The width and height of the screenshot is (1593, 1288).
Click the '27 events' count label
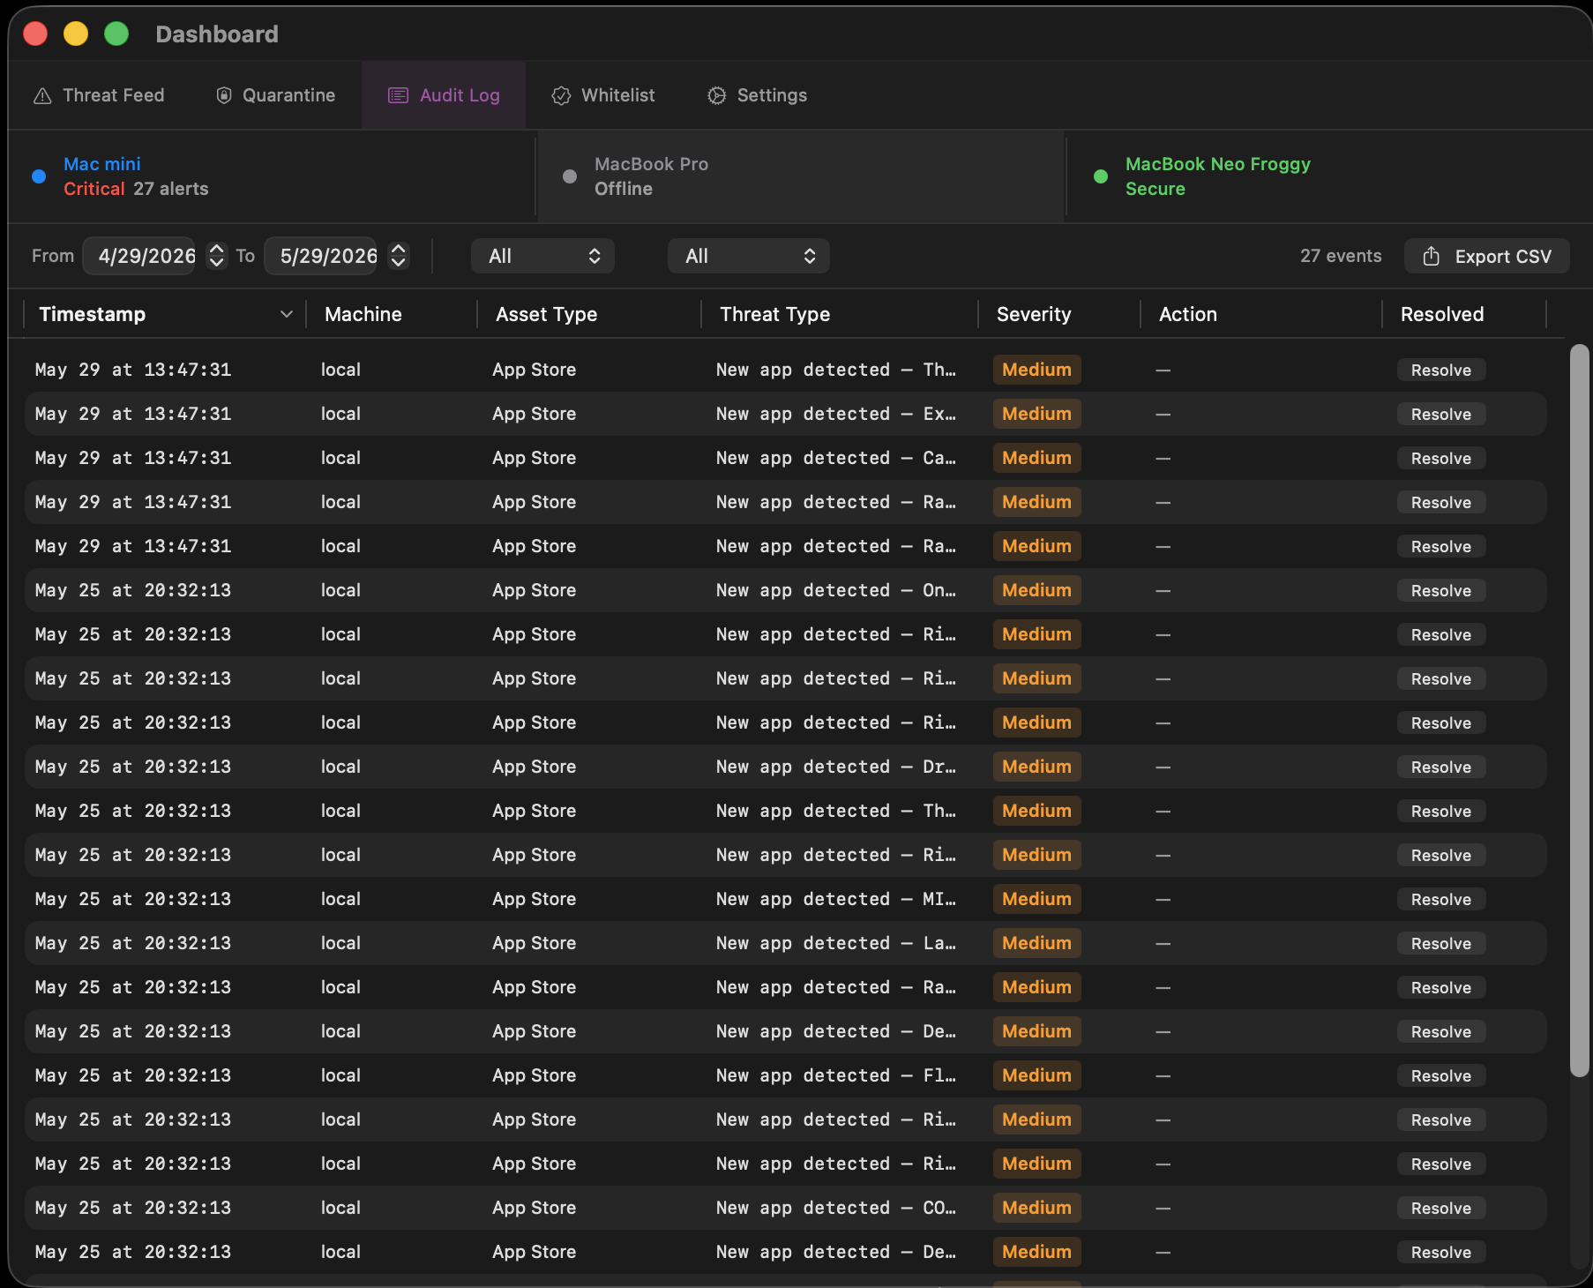(1341, 256)
